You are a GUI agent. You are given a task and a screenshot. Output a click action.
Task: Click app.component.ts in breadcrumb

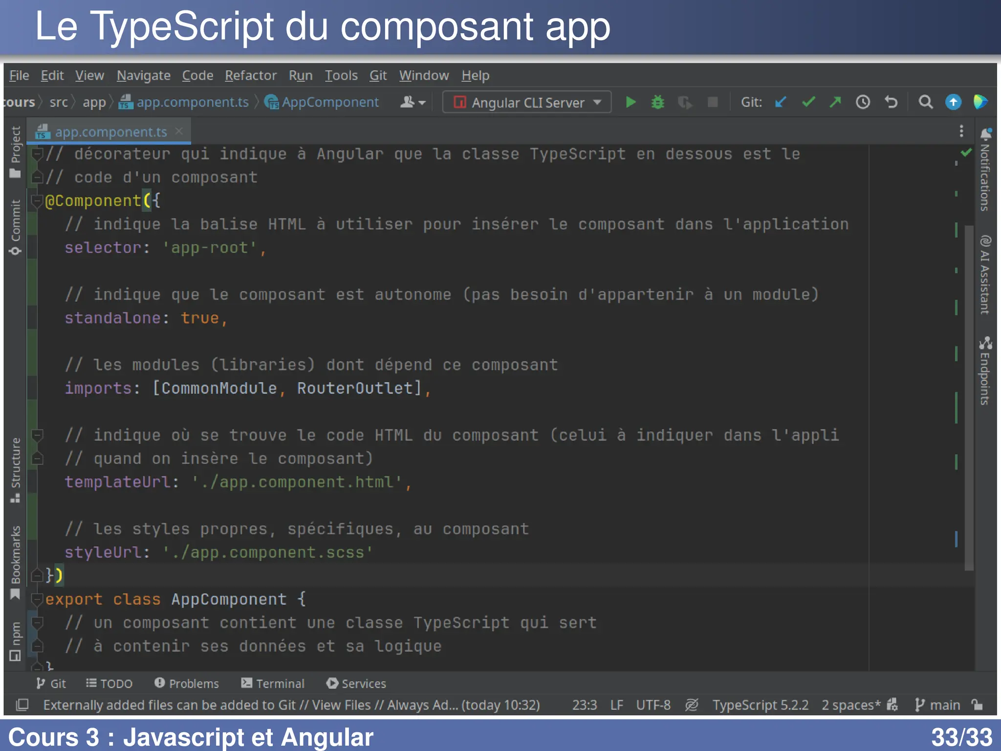pyautogui.click(x=184, y=102)
